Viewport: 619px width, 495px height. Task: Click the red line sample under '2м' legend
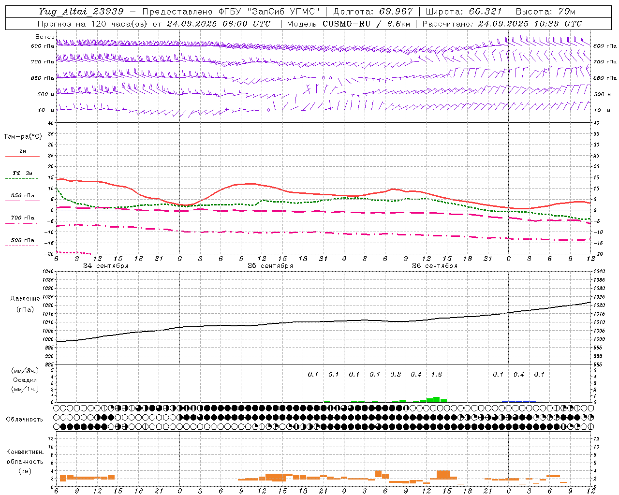point(22,156)
